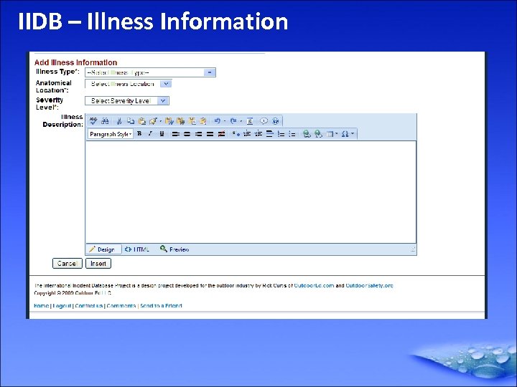Open the Illness Type dropdown
This screenshot has height=387, width=517.
[150, 72]
